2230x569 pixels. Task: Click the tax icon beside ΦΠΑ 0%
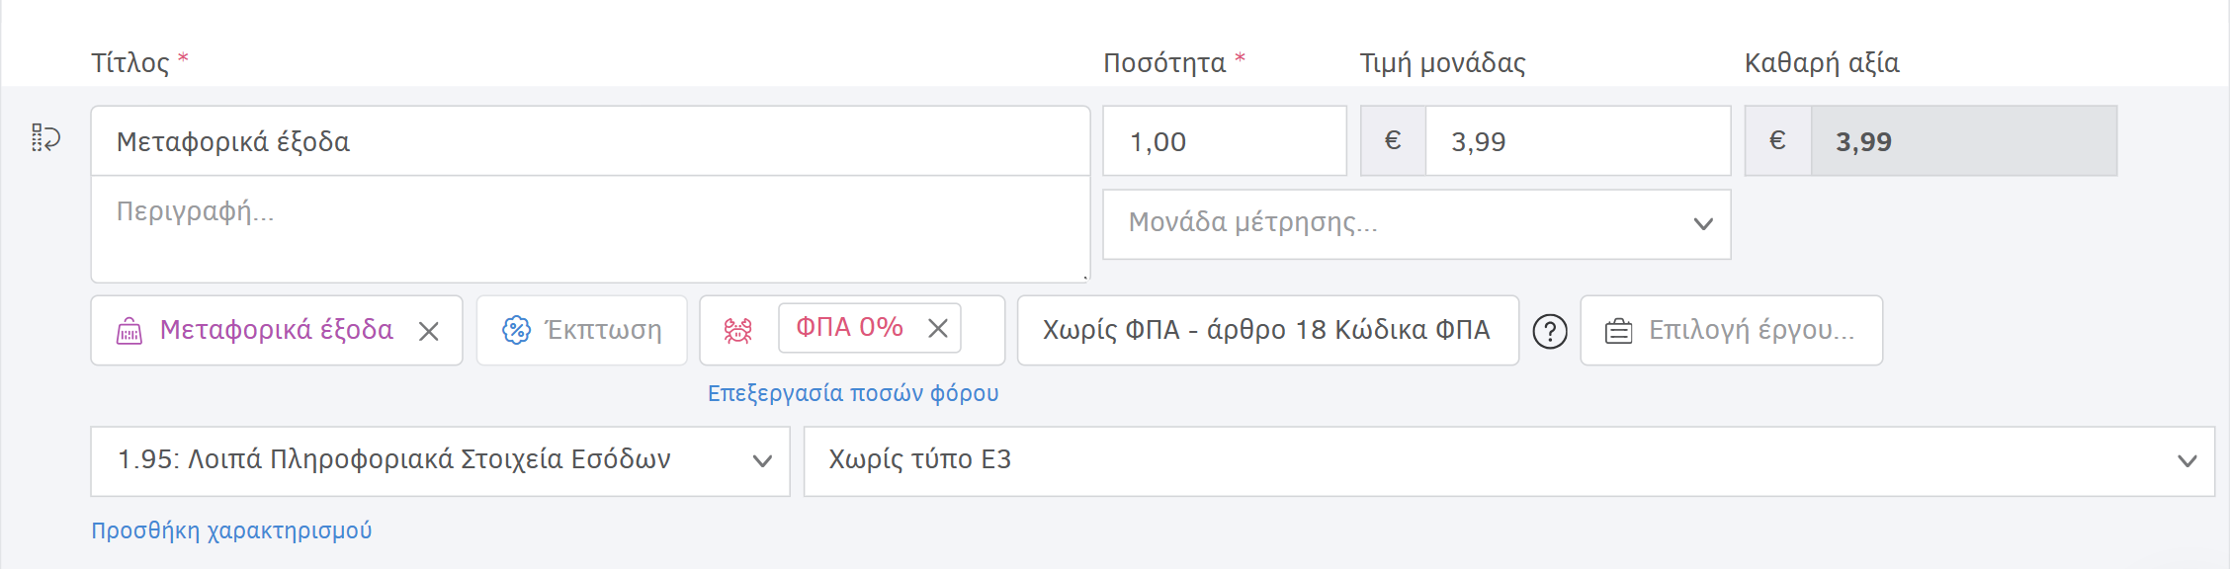(737, 329)
